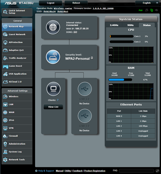This screenshot has height=174, width=161.
Task: Select the USB 3.0 port icon
Action: point(85,89)
